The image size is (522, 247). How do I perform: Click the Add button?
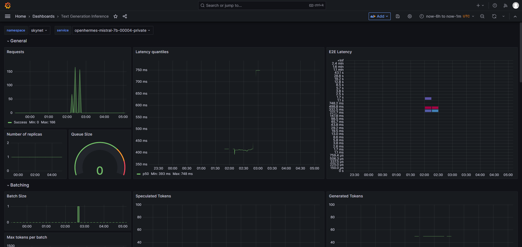pyautogui.click(x=380, y=16)
